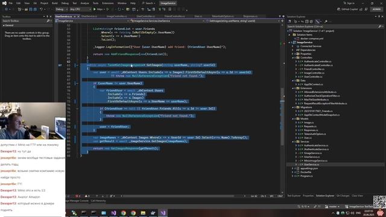Open the Any CPU platform dropdown
This screenshot has width=386, height=217.
[x=80, y=10]
